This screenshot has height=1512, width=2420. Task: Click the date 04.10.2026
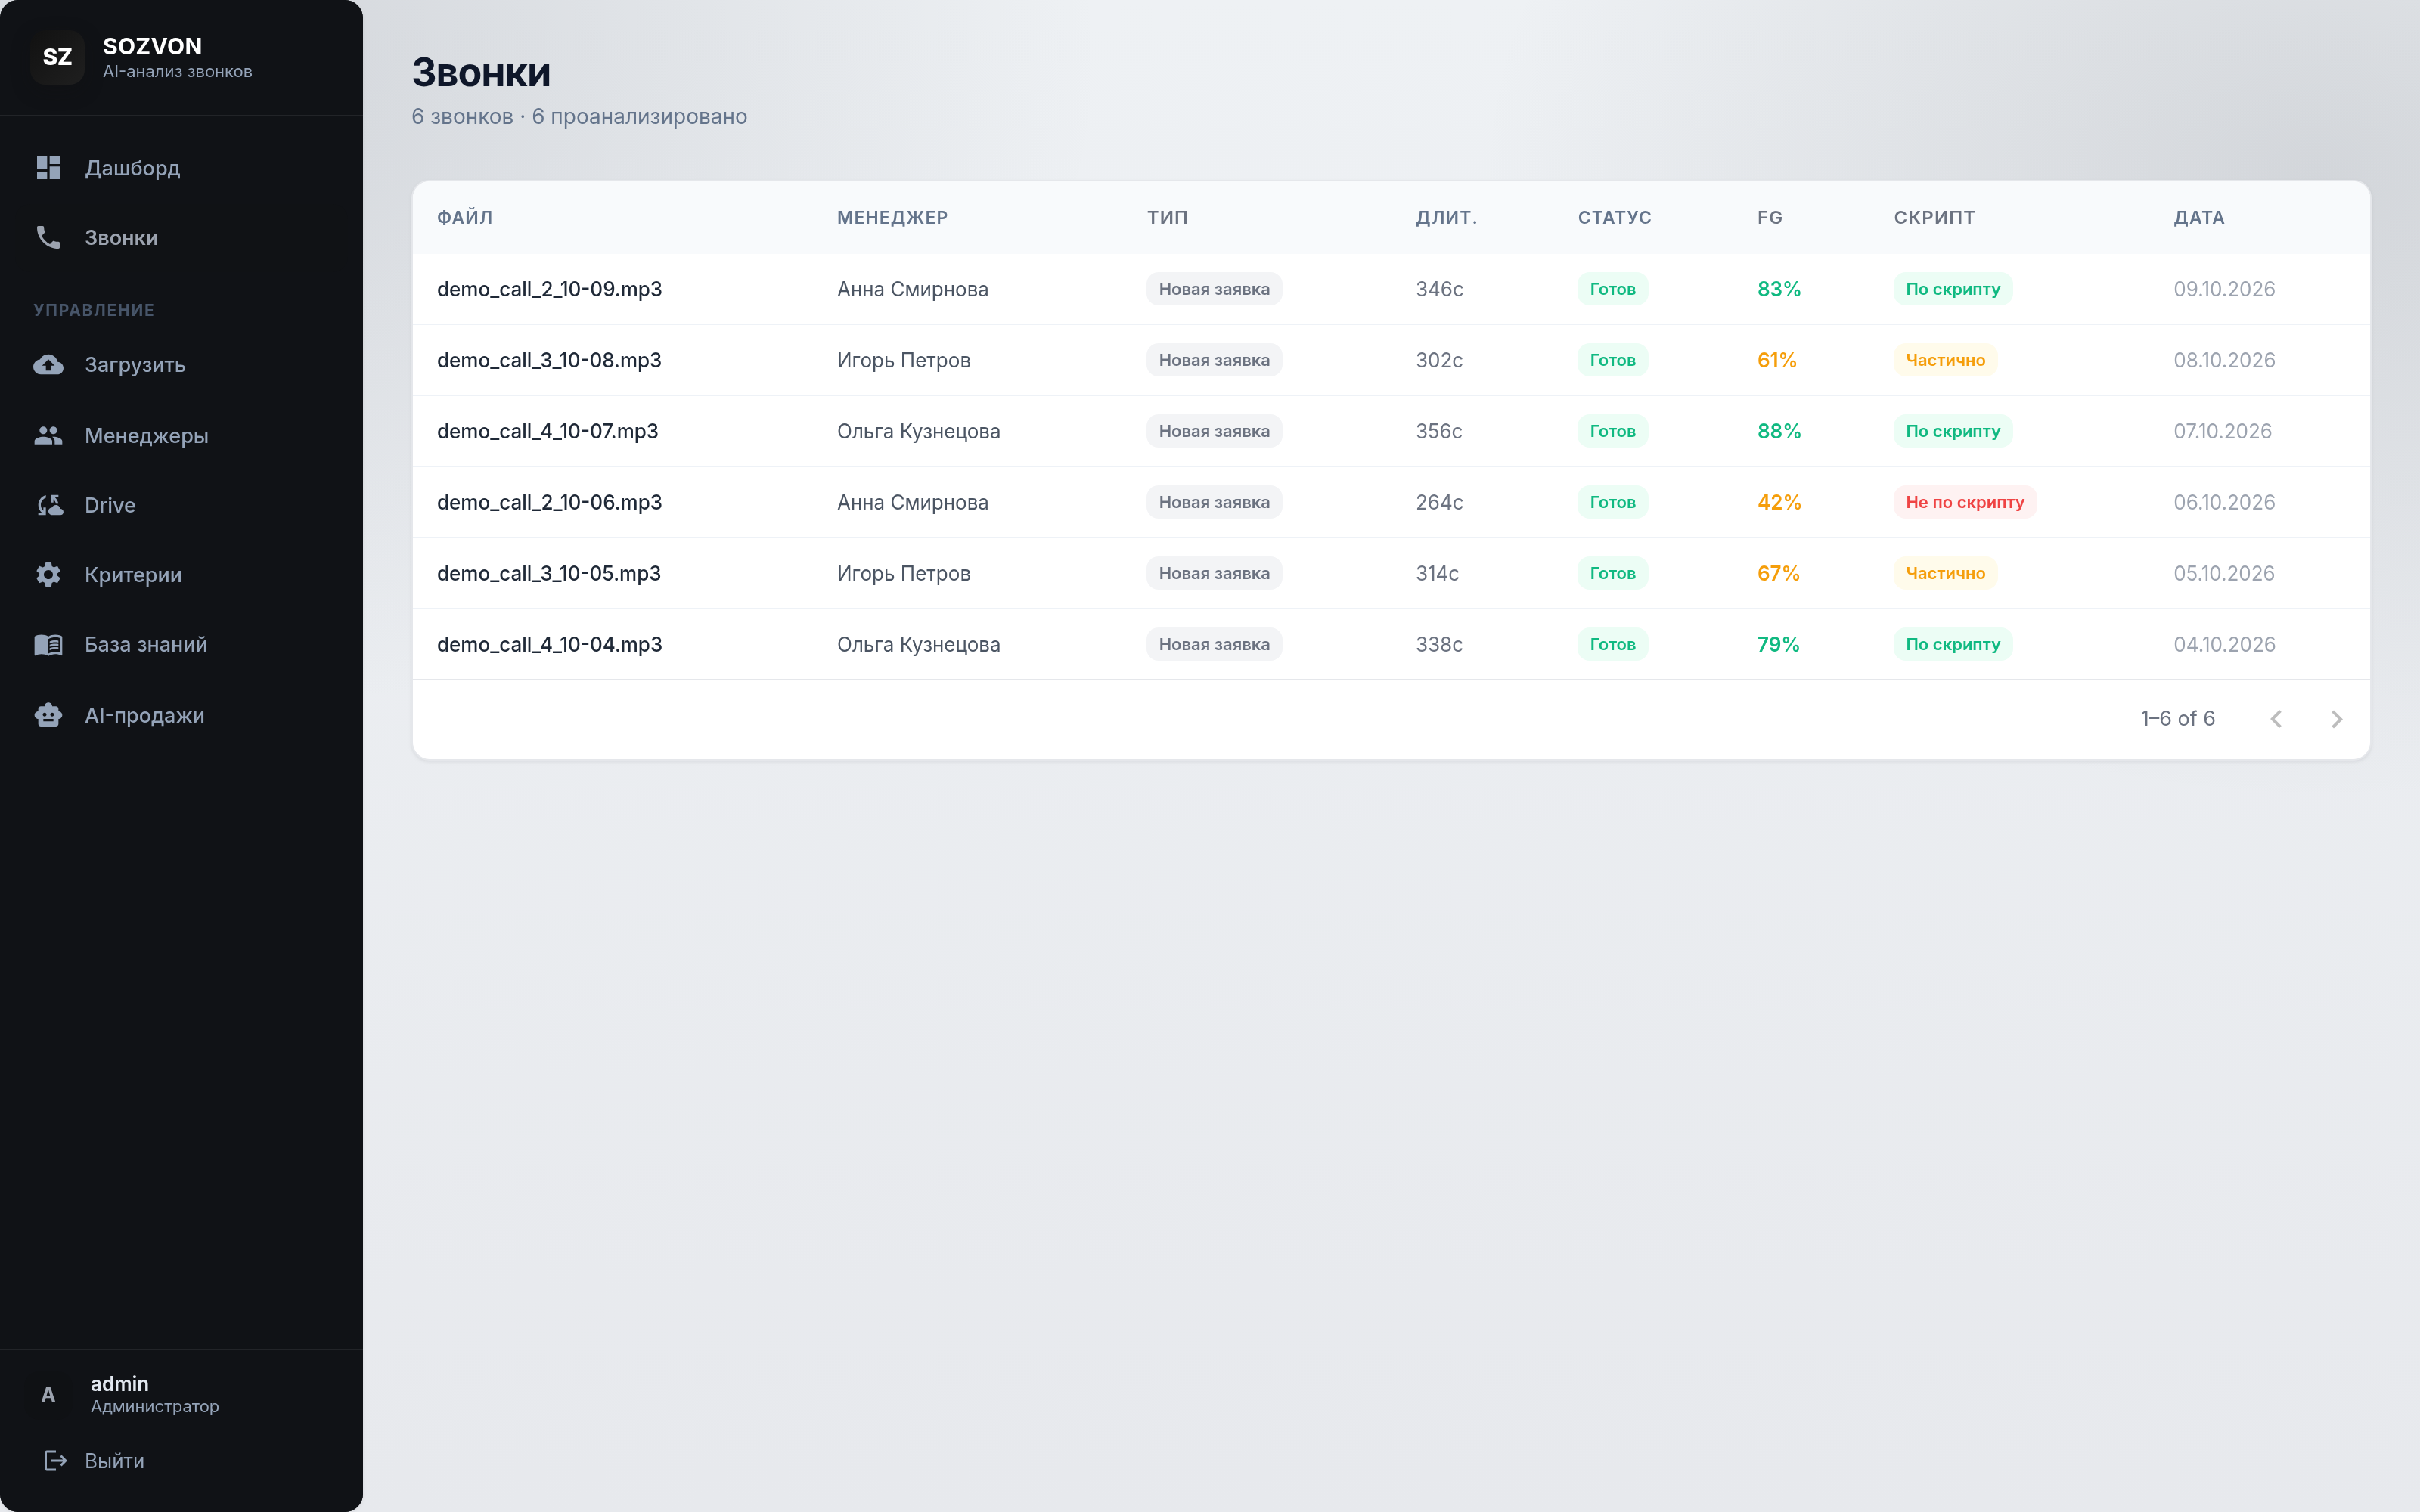[x=2224, y=644]
